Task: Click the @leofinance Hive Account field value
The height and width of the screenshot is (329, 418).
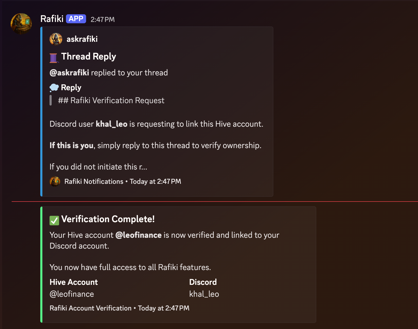Action: point(72,294)
